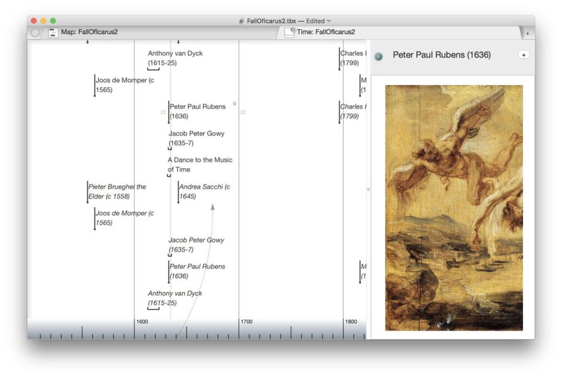Toggle the square handle left of Peter Paul Rubens note
Screen dimensions: 562x378
click(x=162, y=112)
